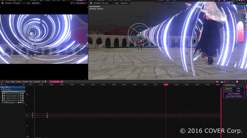This screenshot has width=247, height=138.
Task: Click lock icon on first Influence channel
Action: (23, 94)
